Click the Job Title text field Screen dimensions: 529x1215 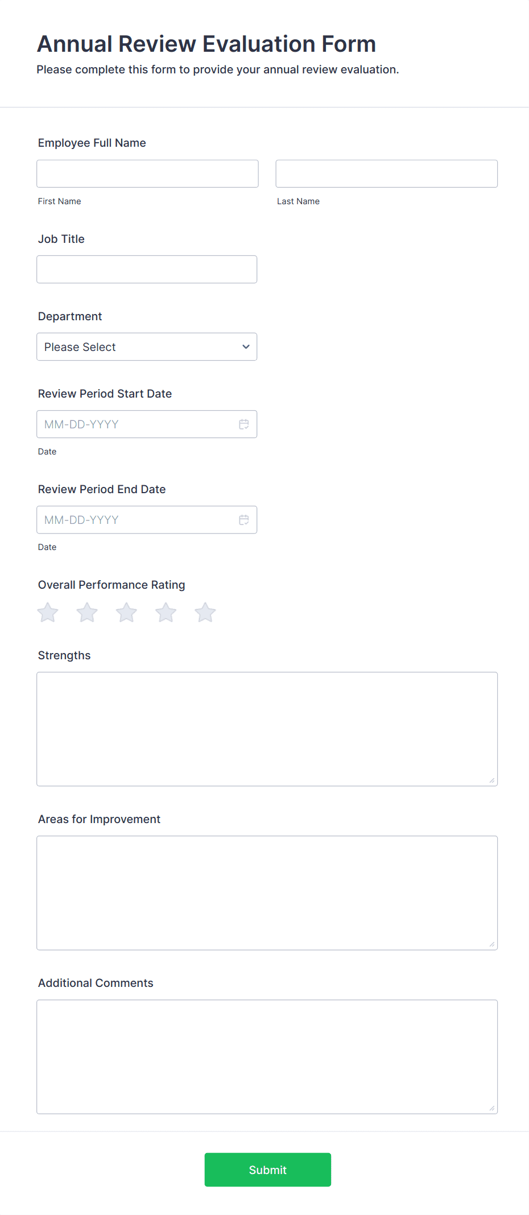coord(147,269)
